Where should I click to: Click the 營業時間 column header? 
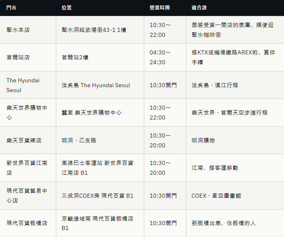[x=160, y=8]
